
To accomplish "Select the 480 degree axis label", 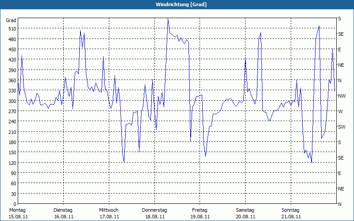I will [12, 39].
